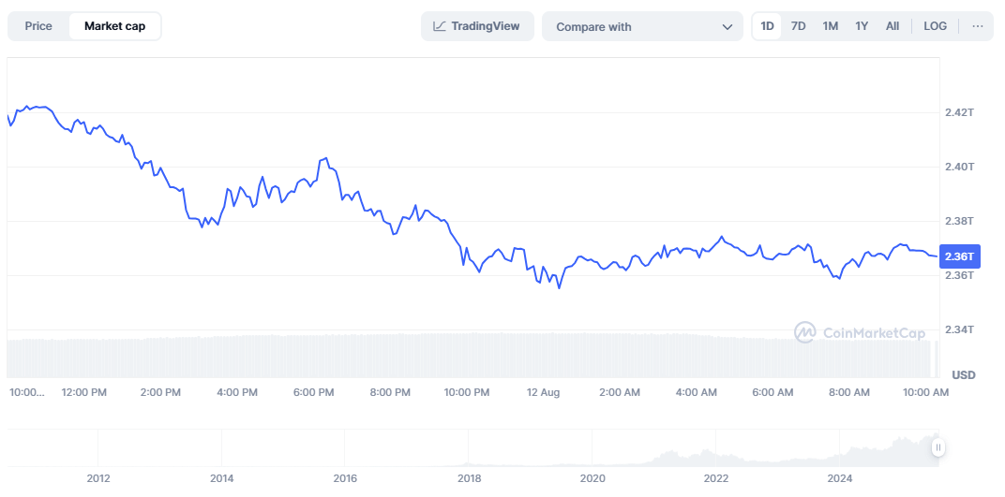Open the TradingView chart view

tap(477, 26)
